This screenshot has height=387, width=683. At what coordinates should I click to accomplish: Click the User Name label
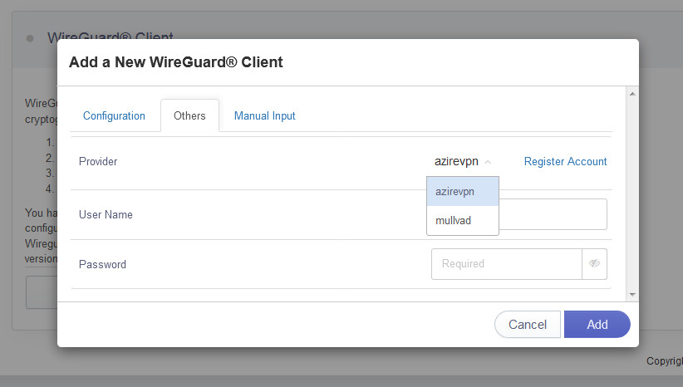point(106,214)
